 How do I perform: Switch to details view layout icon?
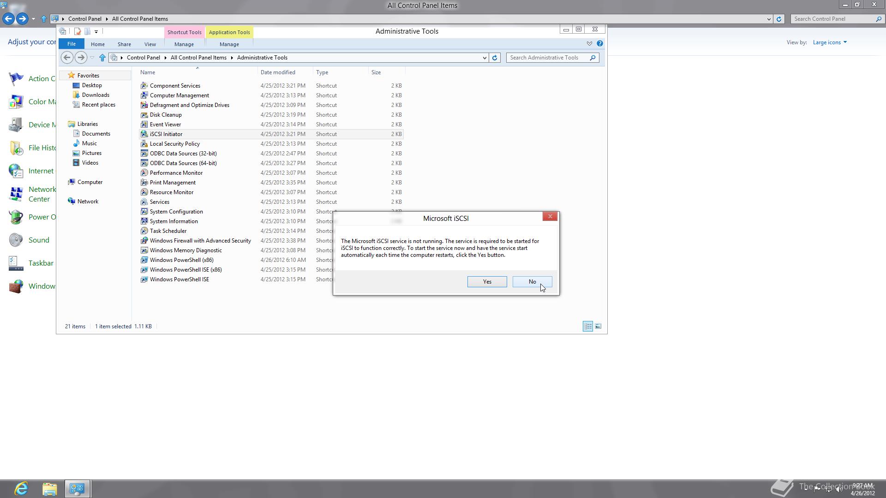587,326
